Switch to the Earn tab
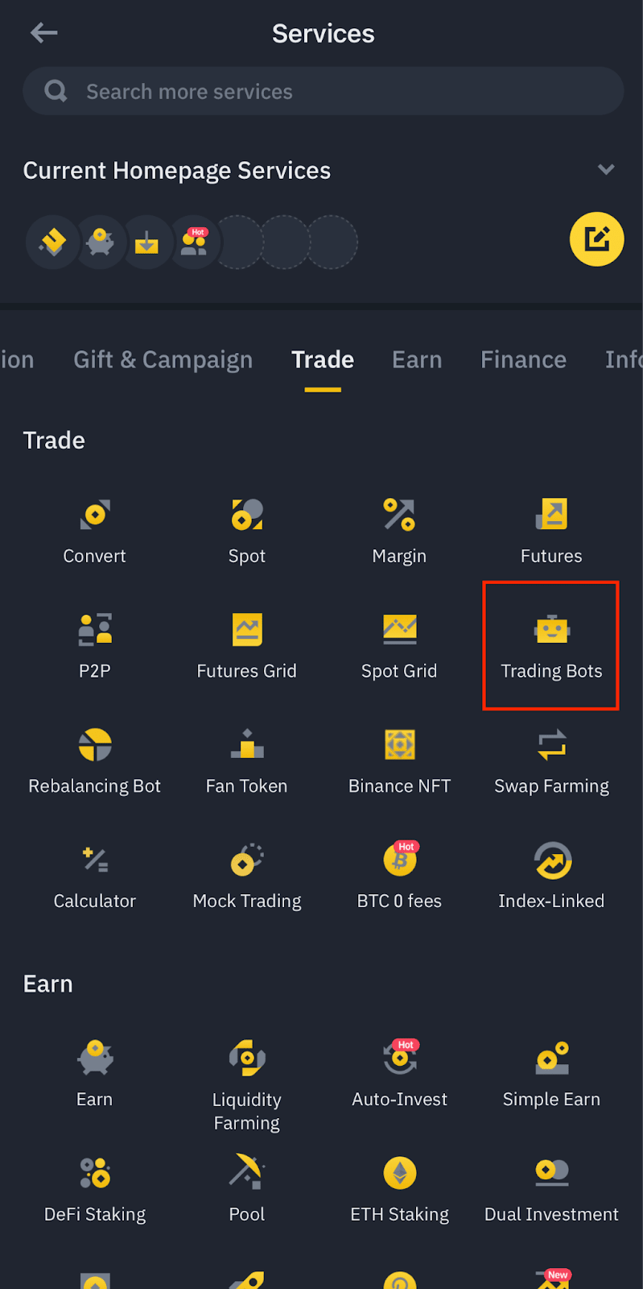The image size is (643, 1289). click(417, 359)
